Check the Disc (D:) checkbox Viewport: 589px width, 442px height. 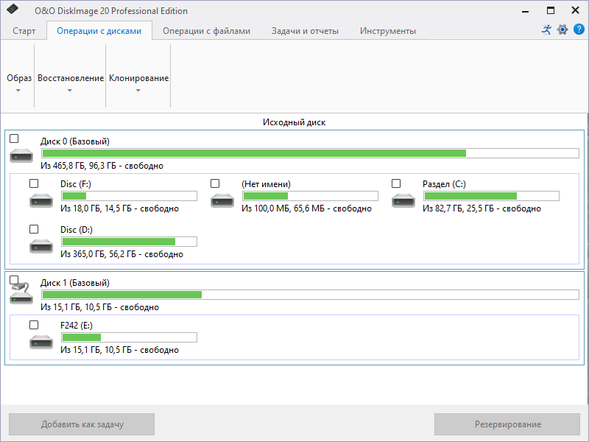pyautogui.click(x=34, y=229)
